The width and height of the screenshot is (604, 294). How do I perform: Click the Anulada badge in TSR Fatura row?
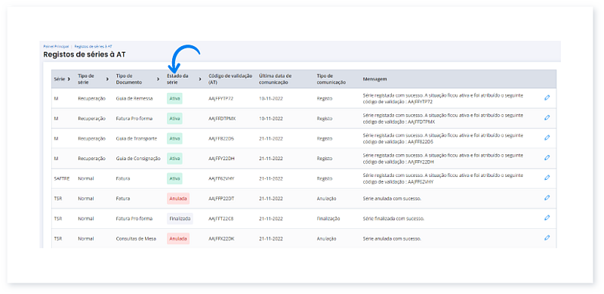178,199
